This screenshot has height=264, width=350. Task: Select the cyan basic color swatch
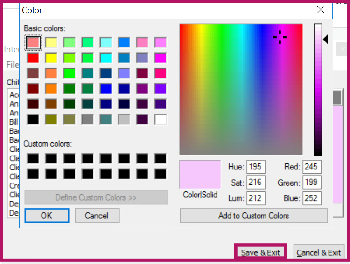tap(106, 58)
